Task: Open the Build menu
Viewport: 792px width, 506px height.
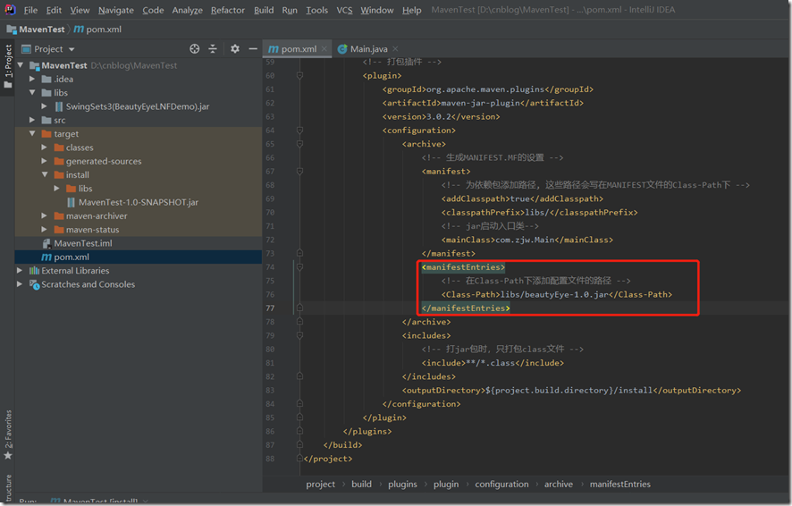Action: tap(264, 10)
